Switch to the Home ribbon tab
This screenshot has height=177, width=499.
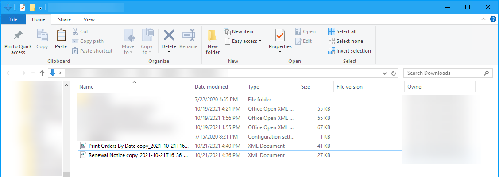(39, 19)
